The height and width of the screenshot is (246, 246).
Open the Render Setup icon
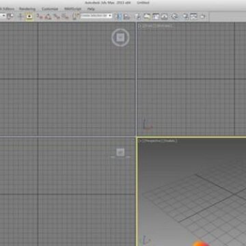pos(185,16)
